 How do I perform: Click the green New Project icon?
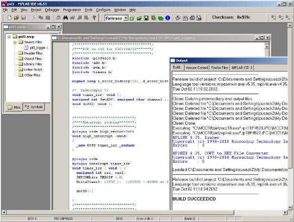[132, 18]
